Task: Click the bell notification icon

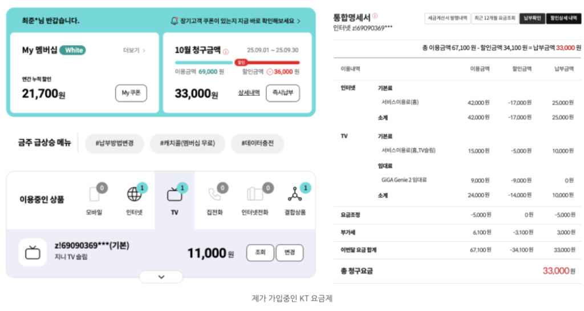Action: [x=174, y=21]
